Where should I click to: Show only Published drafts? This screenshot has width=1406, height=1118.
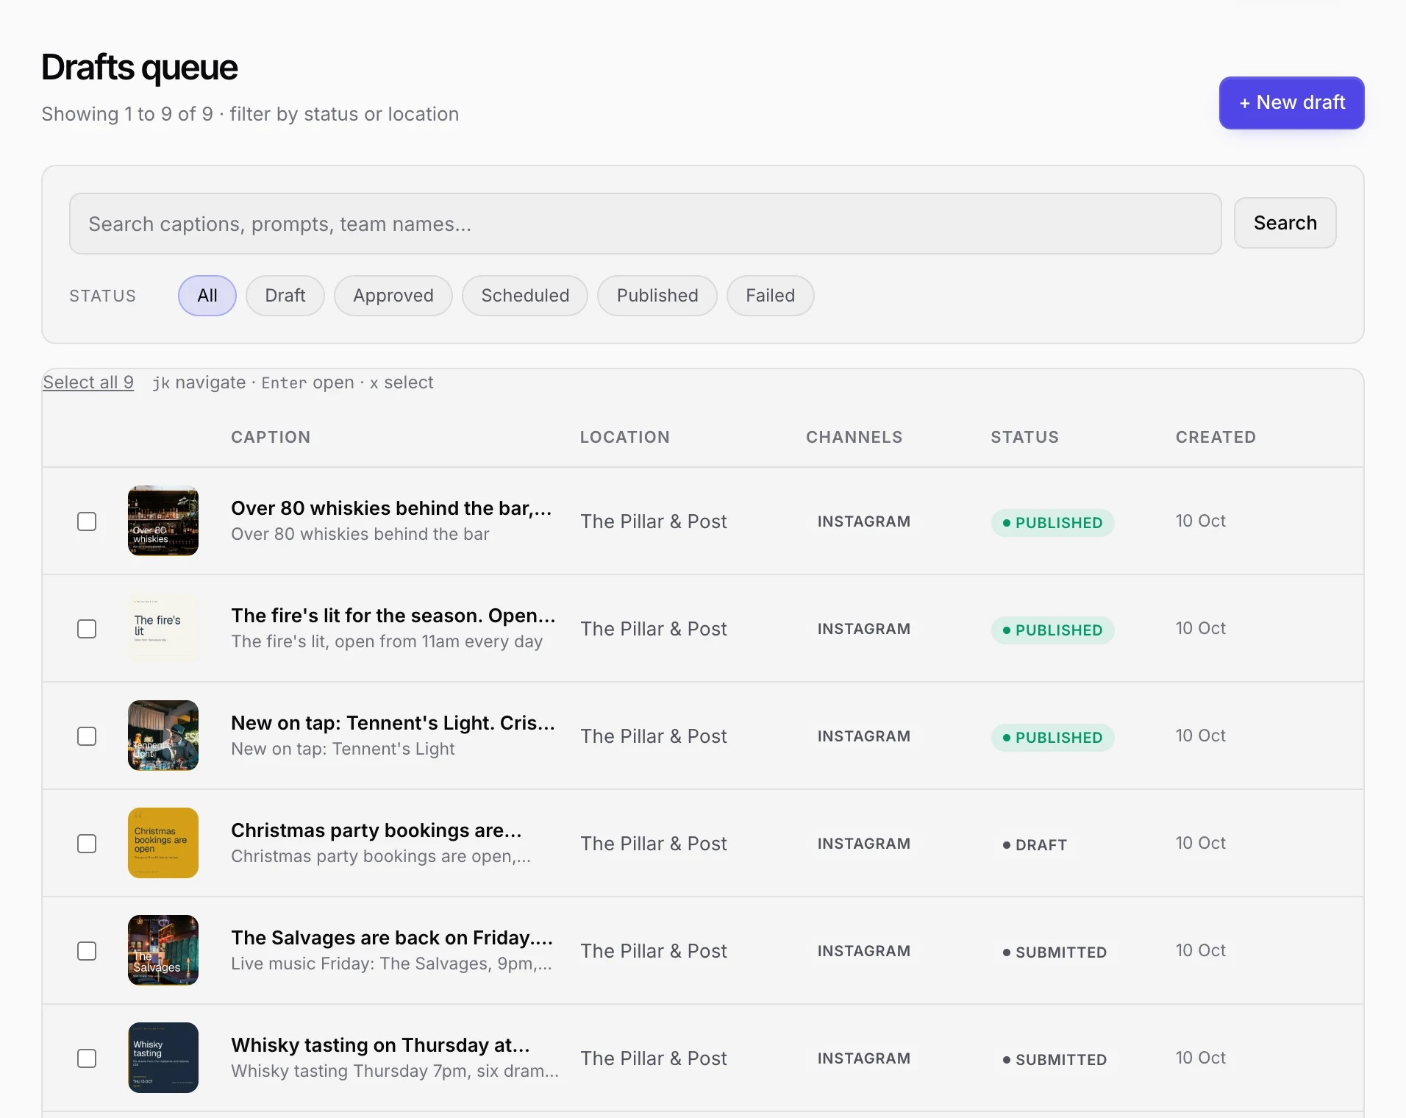[x=657, y=296]
